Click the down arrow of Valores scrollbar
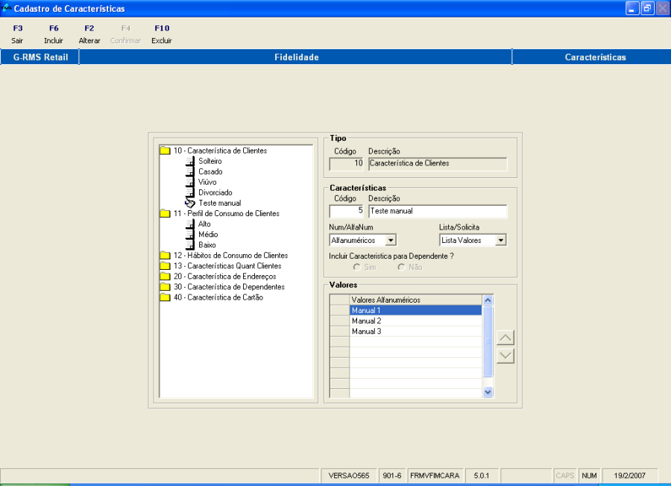The image size is (671, 486). click(x=488, y=392)
